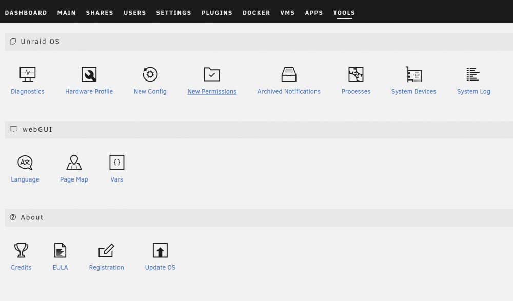Click the Page Map pin icon
The height and width of the screenshot is (301, 513).
click(74, 162)
